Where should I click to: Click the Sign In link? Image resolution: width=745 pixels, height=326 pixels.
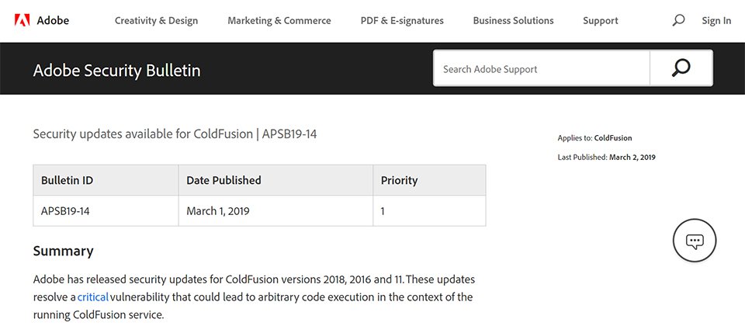(x=716, y=21)
